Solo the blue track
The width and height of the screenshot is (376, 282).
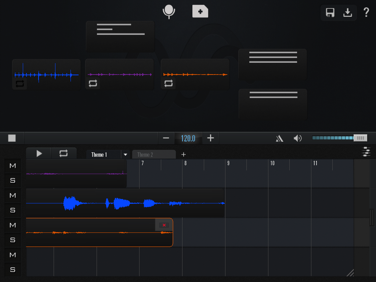13,210
